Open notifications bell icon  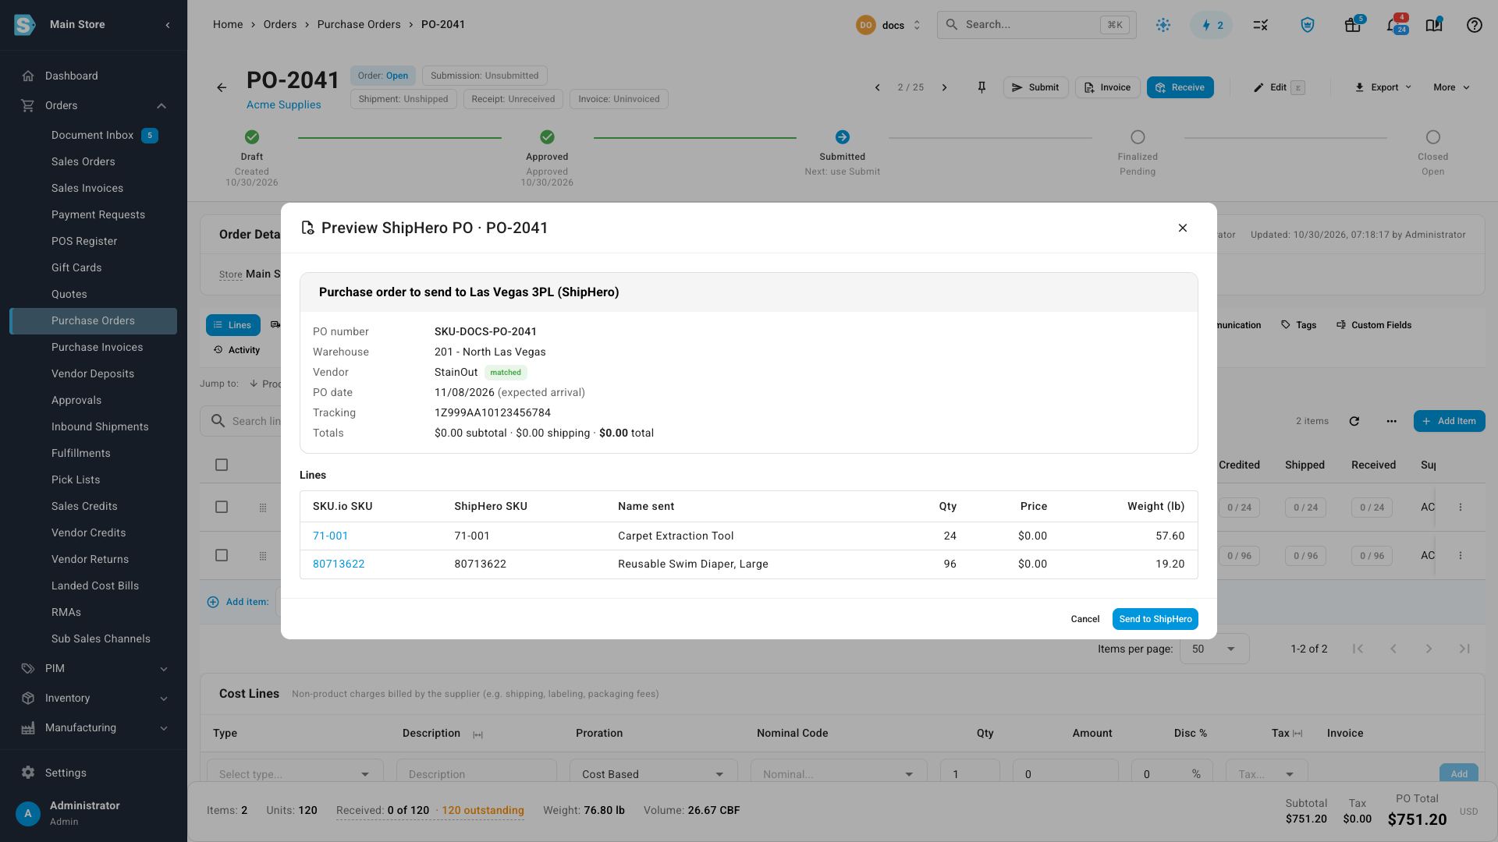tap(1393, 25)
